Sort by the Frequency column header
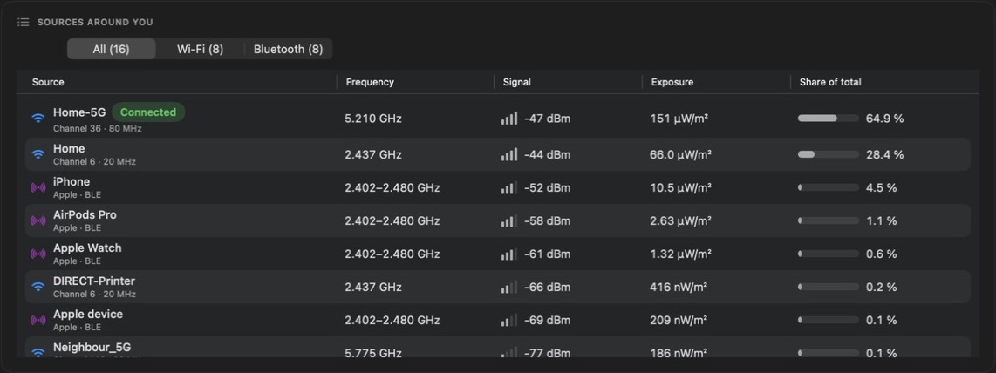 370,82
